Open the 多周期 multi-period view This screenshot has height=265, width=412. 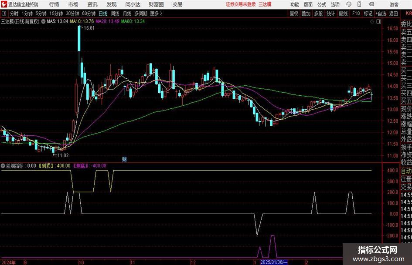pos(140,13)
